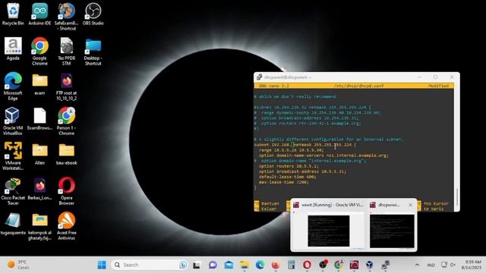Maximize the PuTTY terminal window
The image size is (486, 273).
[x=435, y=77]
